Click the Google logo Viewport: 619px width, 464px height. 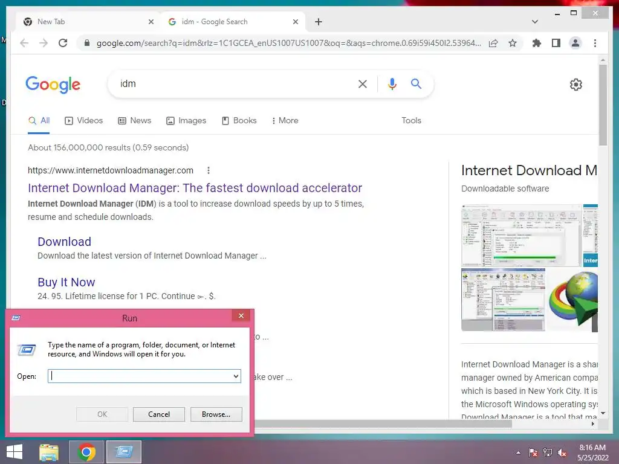tap(53, 85)
